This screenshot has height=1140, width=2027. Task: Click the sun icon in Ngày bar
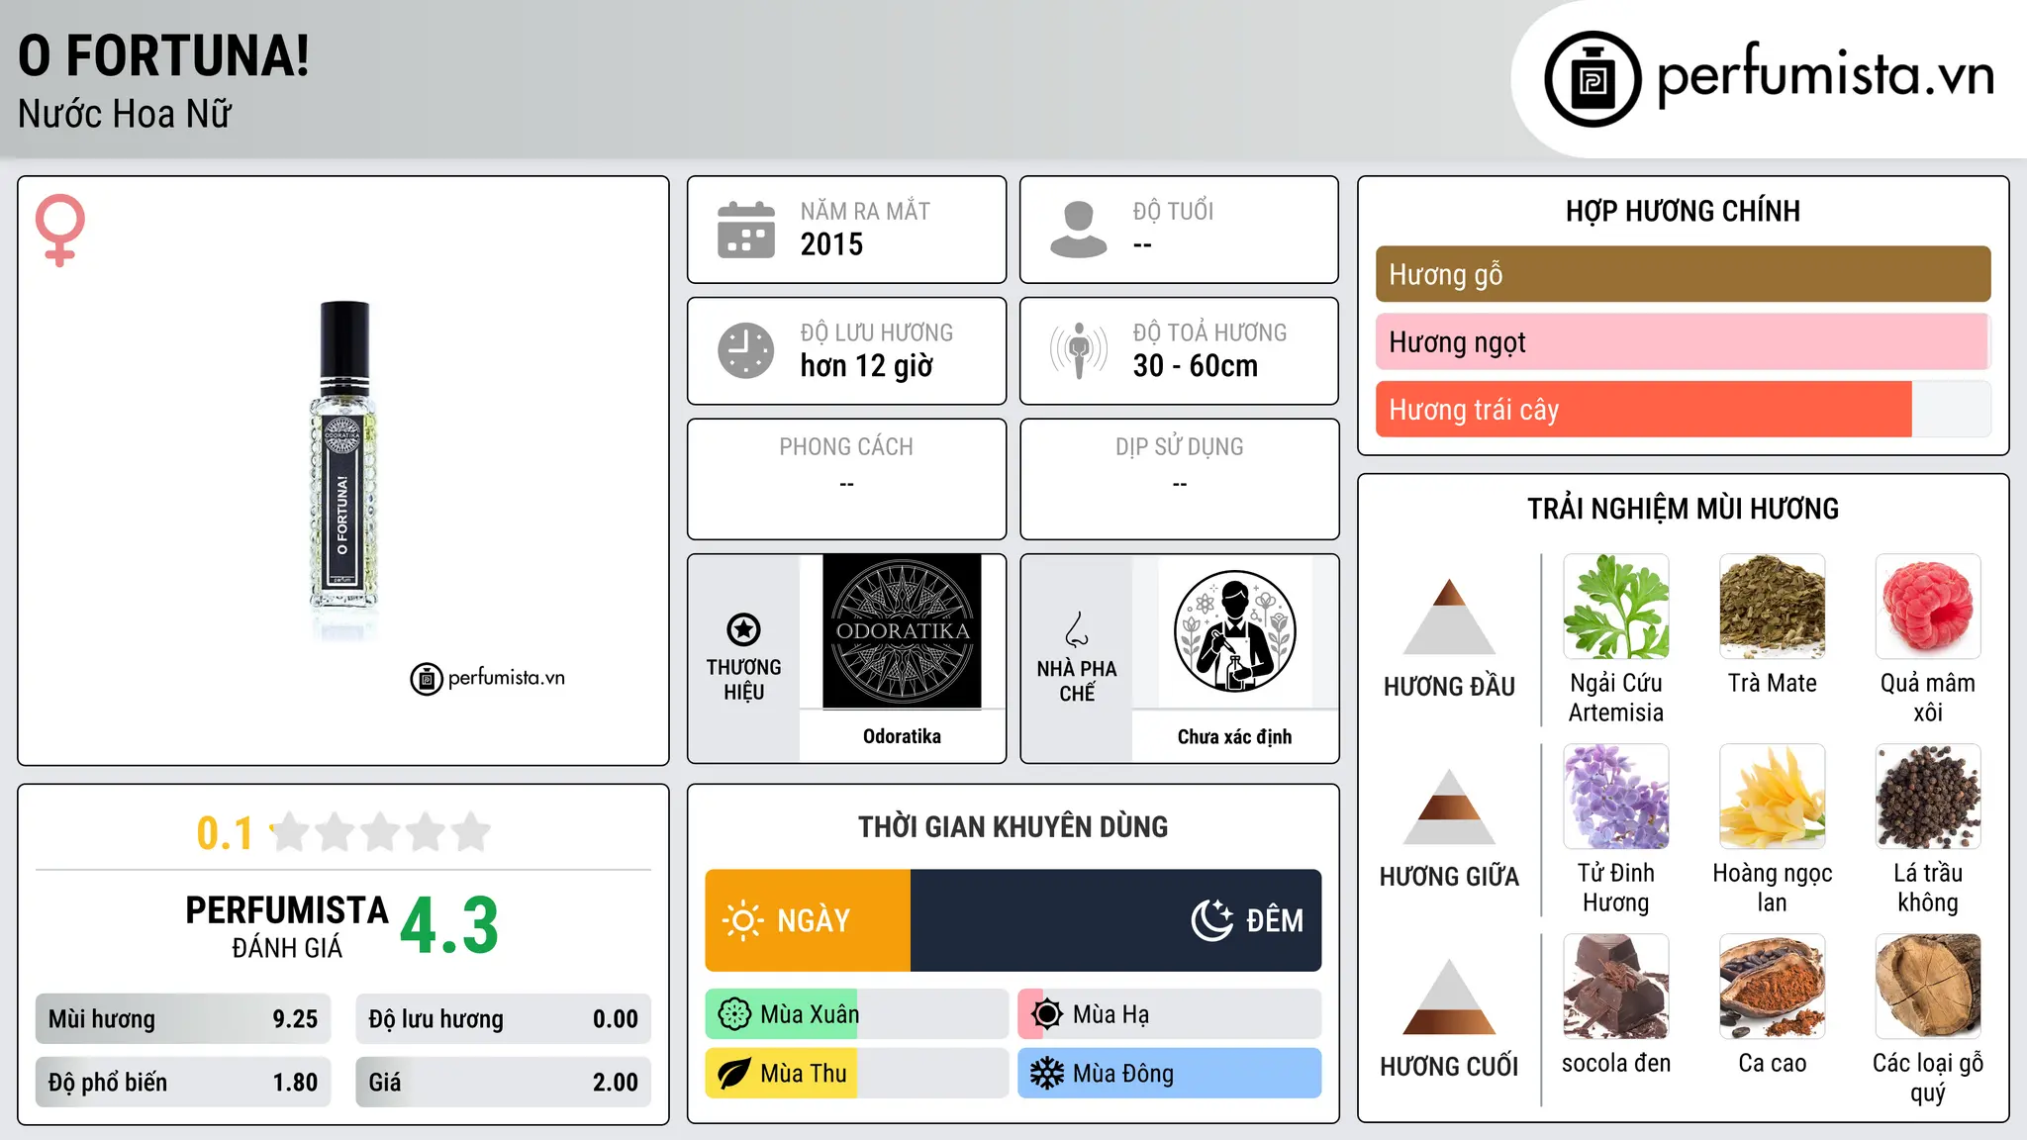[x=743, y=920]
